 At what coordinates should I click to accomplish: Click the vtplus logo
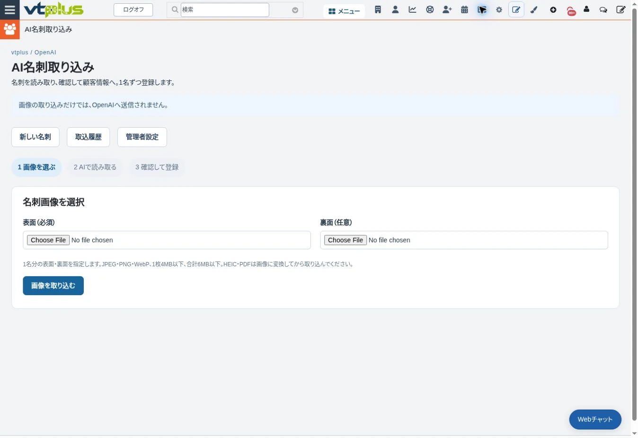53,9
